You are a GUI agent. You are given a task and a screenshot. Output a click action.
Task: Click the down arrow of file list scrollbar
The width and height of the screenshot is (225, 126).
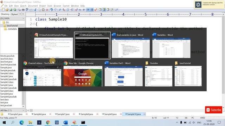[23, 106]
